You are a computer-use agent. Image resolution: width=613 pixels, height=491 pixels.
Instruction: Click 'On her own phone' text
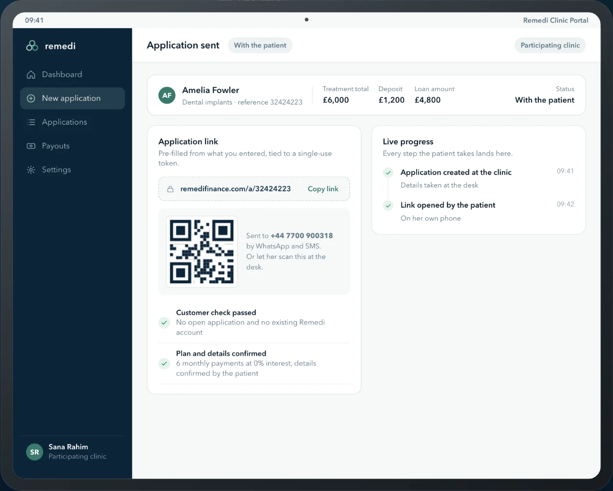[x=431, y=218]
